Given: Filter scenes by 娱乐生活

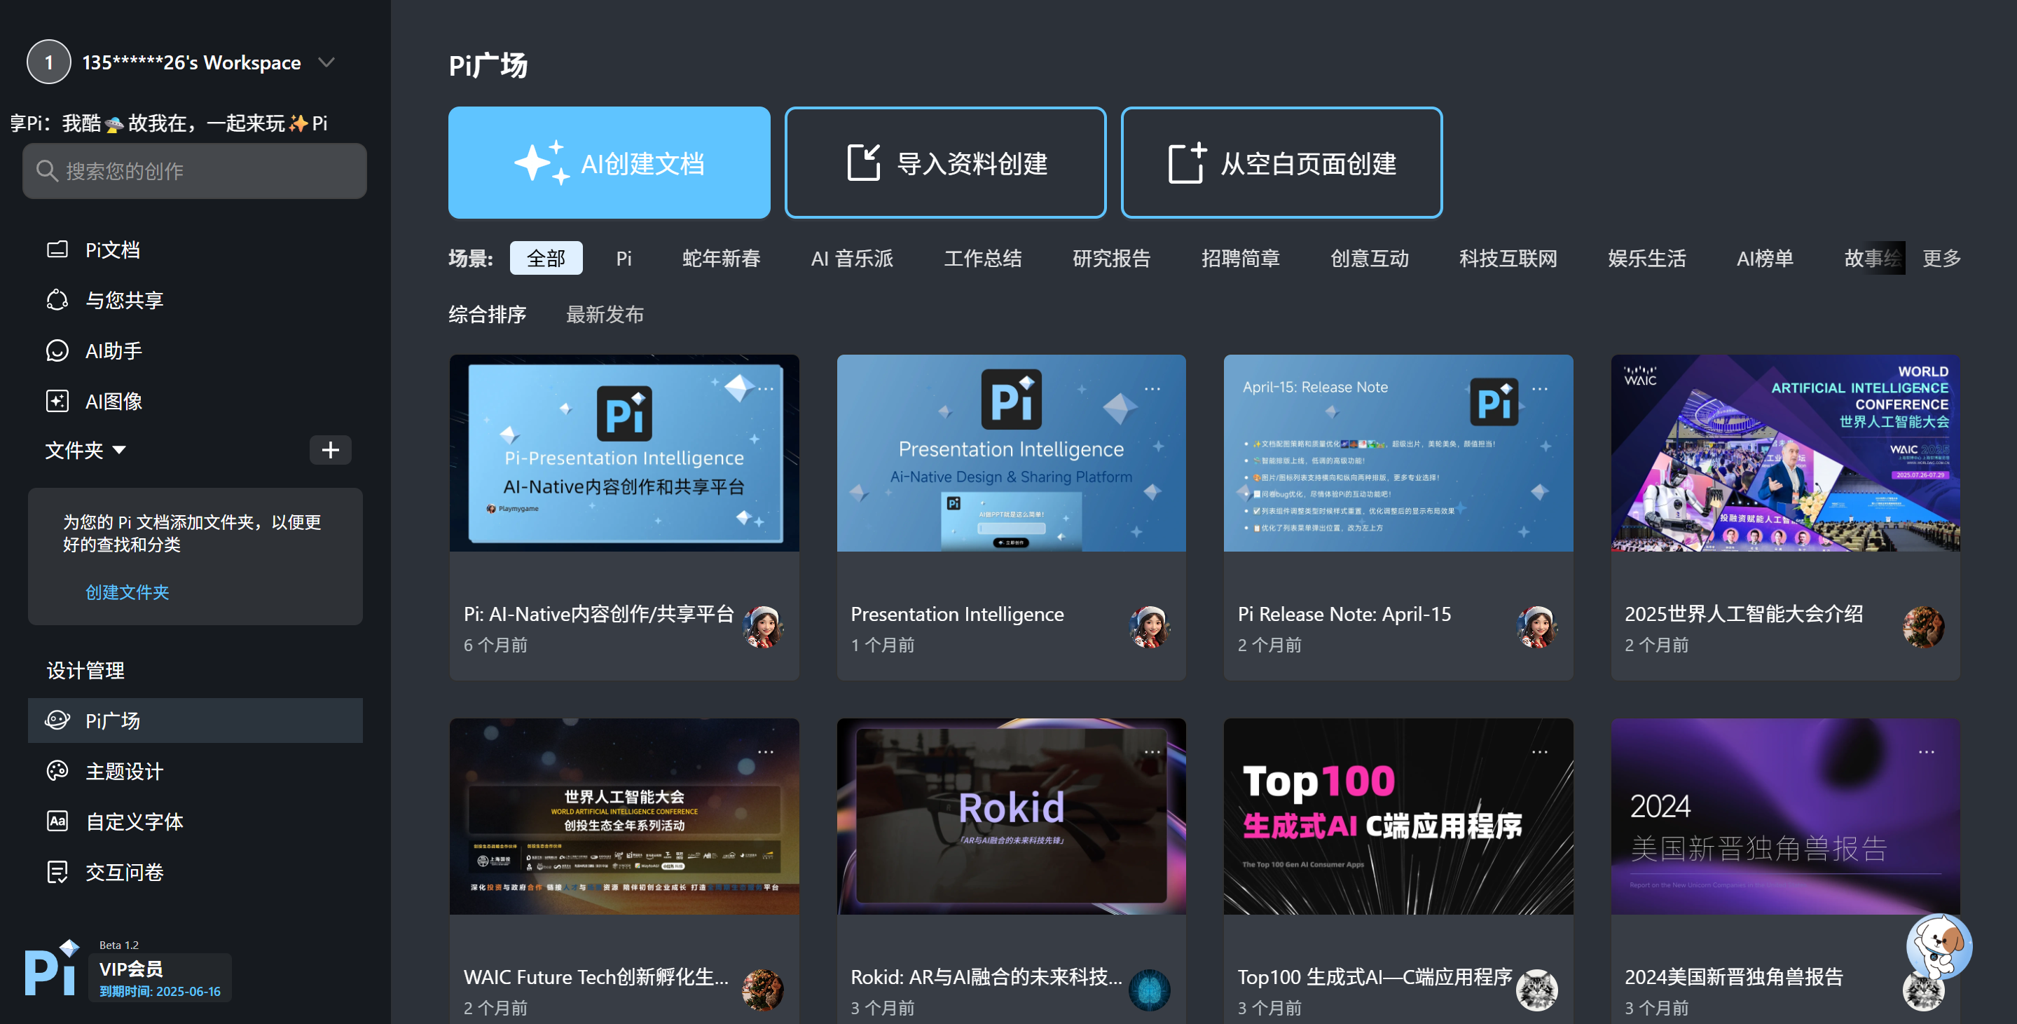Looking at the screenshot, I should [1646, 259].
